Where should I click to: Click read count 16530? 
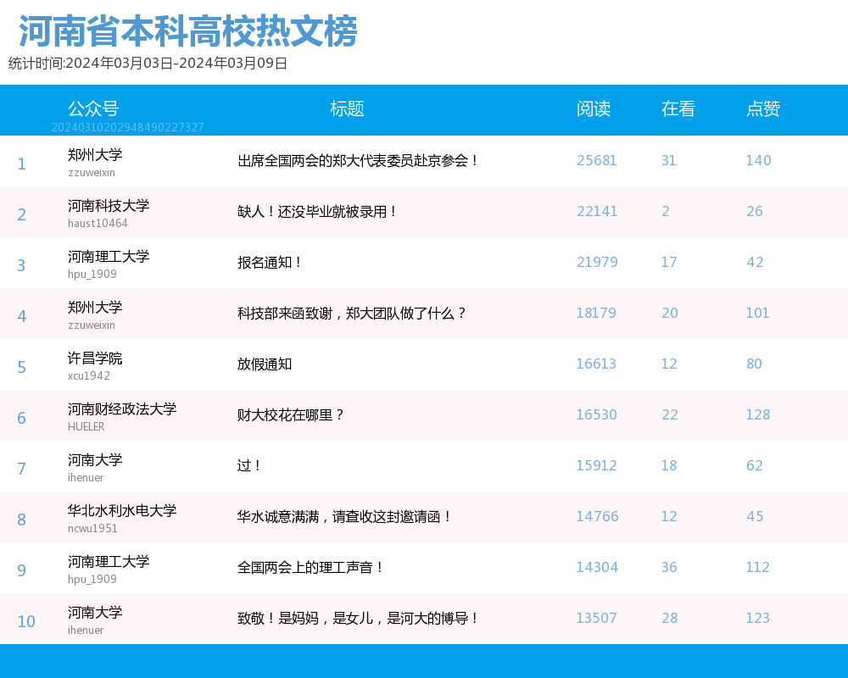[596, 414]
